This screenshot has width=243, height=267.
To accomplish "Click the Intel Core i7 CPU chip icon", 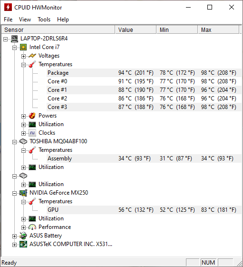I will pyautogui.click(x=23, y=47).
